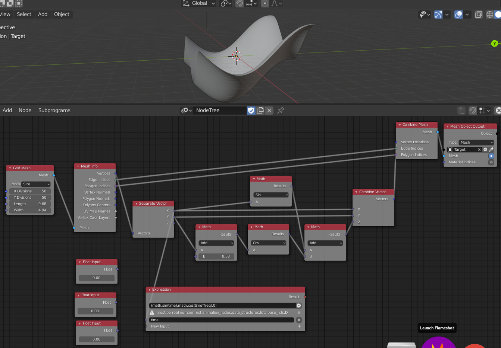Click the Launch Flameshot button
Screen dimensions: 501x348
coord(437,328)
